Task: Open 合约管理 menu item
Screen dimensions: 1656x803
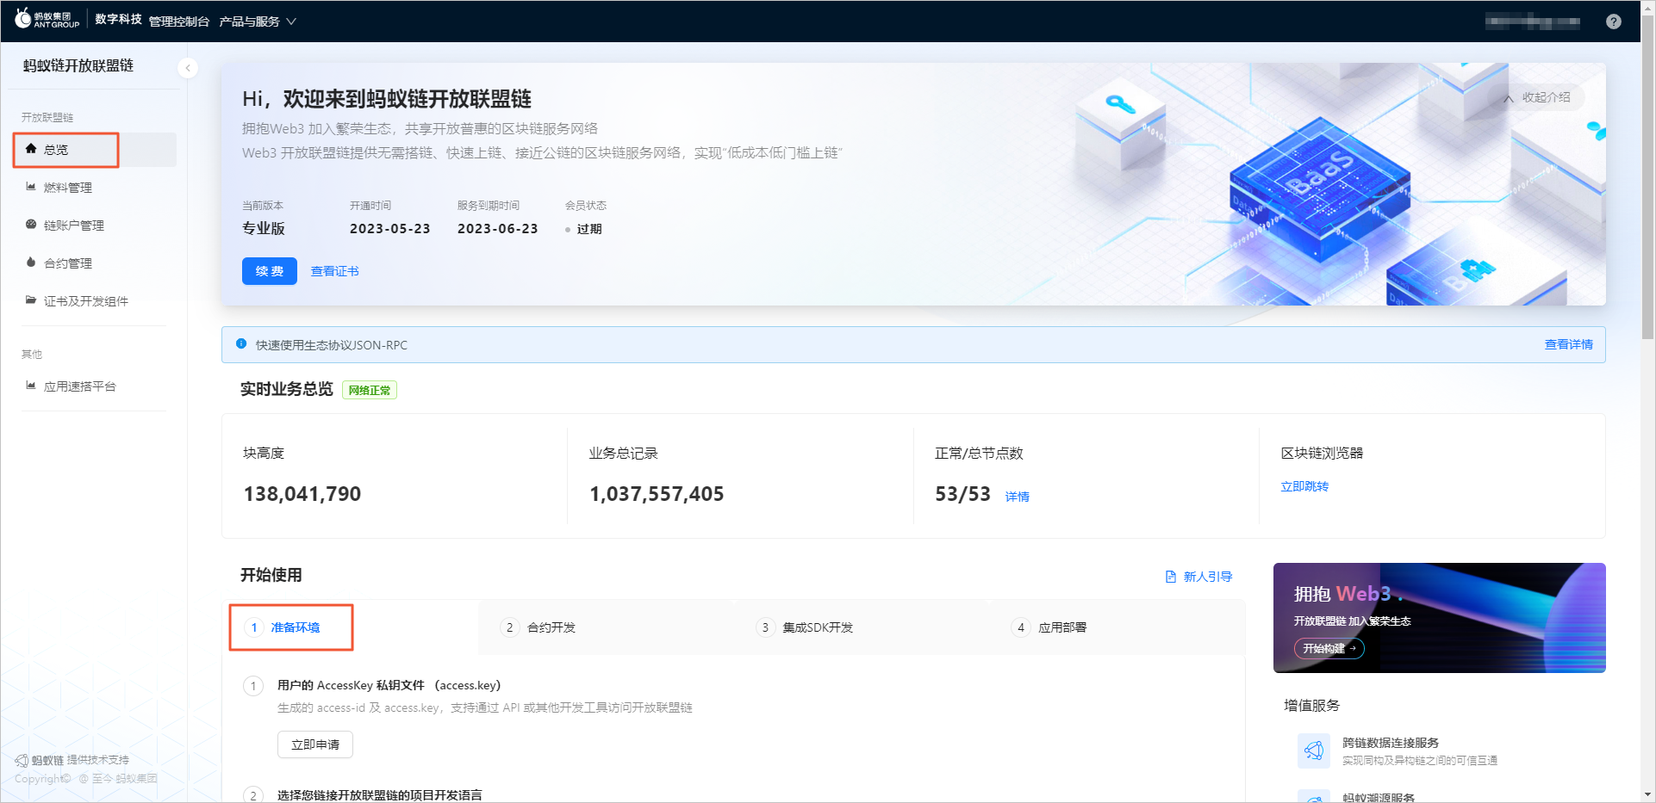Action: click(95, 263)
